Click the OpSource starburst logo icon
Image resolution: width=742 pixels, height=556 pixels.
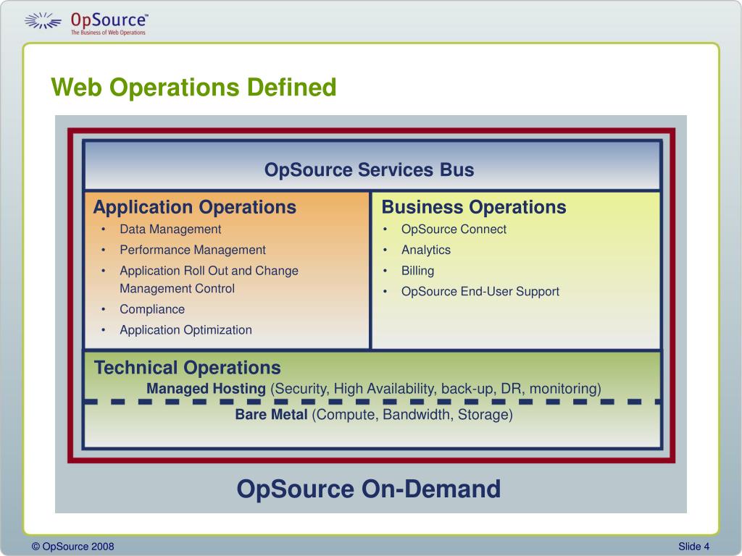[43, 21]
